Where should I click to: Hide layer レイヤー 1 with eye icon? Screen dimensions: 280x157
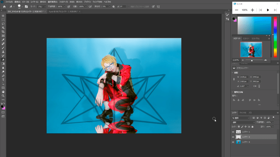coord(233,132)
